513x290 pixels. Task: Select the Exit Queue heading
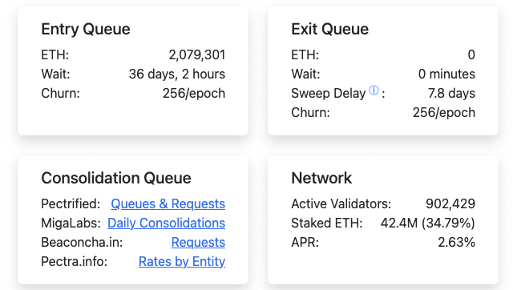[x=329, y=29]
